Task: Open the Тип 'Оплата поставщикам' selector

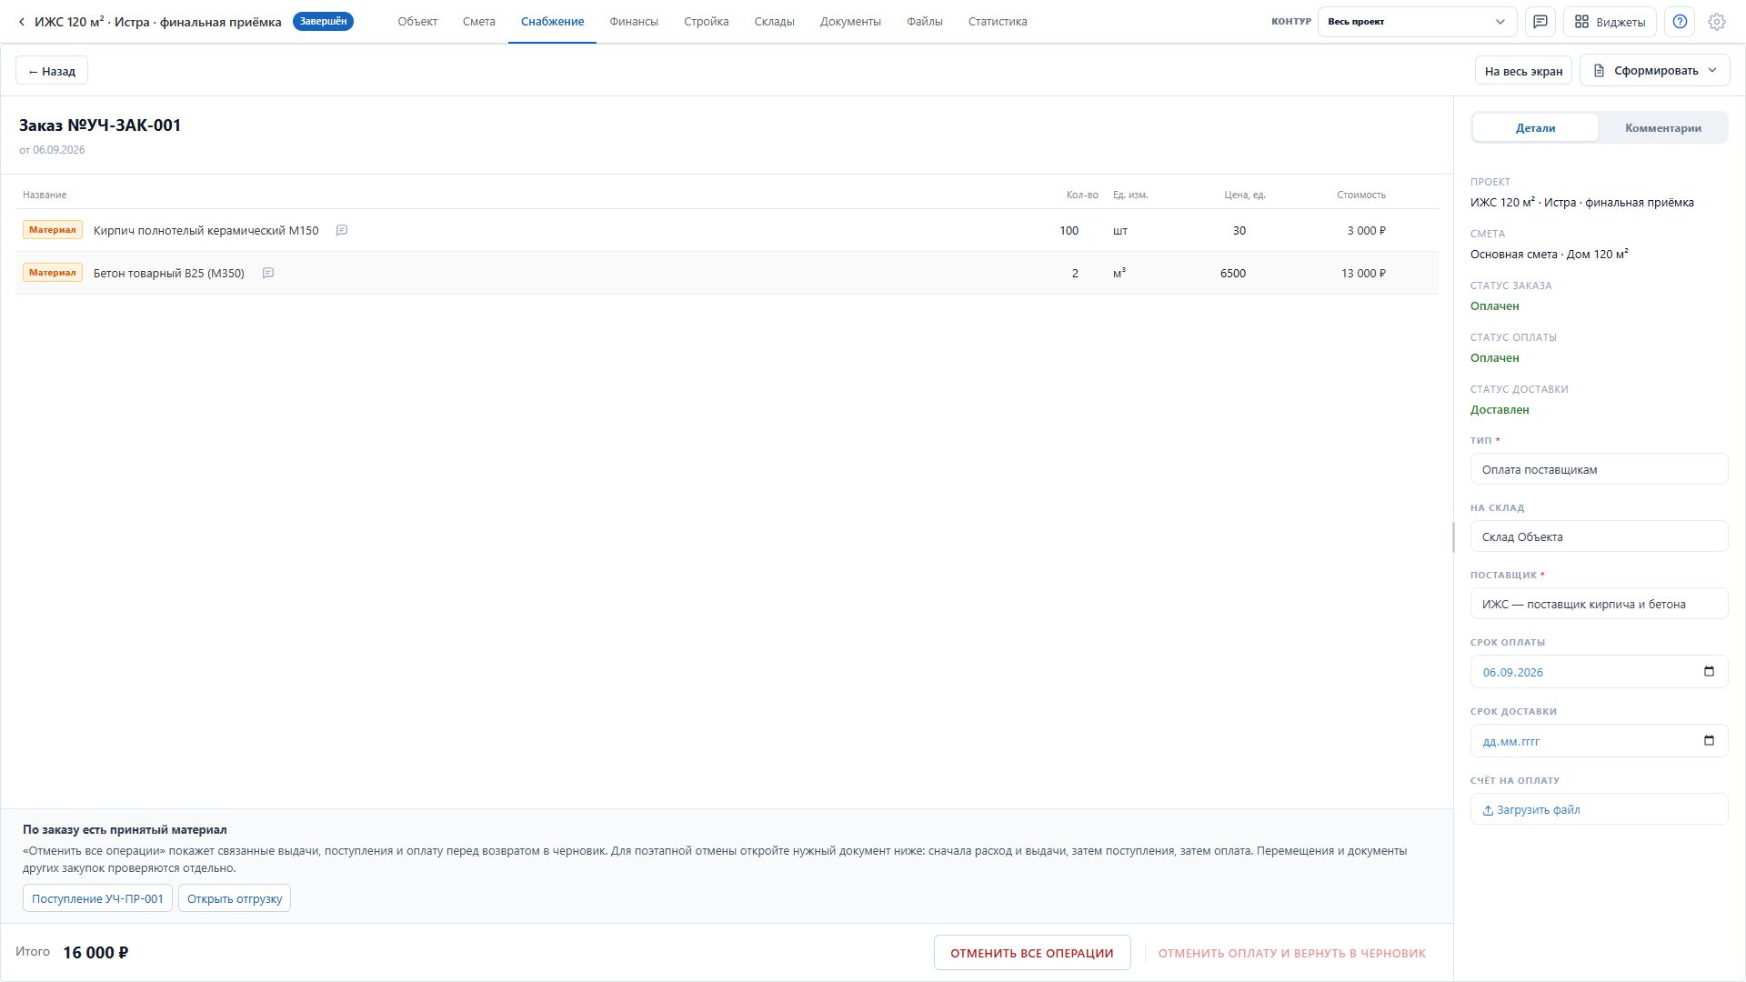Action: point(1599,470)
